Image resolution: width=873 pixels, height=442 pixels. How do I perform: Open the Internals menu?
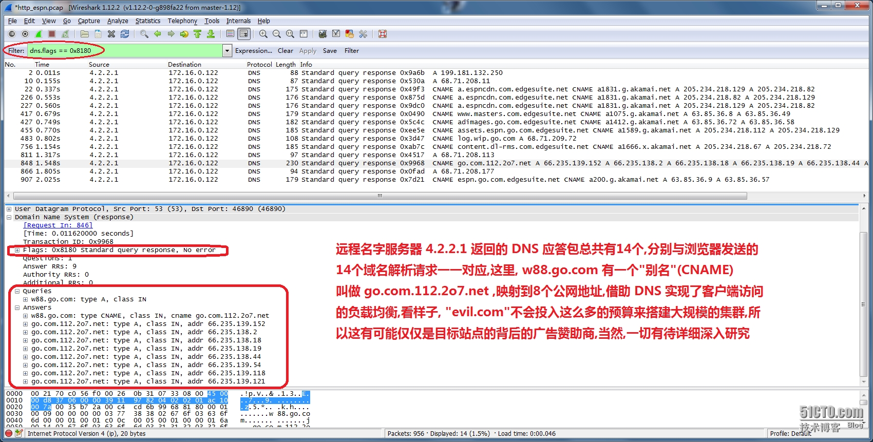[239, 21]
